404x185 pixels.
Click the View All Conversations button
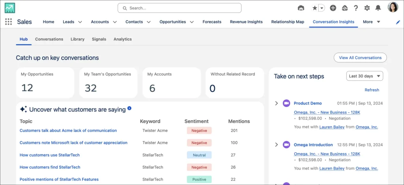(x=360, y=58)
